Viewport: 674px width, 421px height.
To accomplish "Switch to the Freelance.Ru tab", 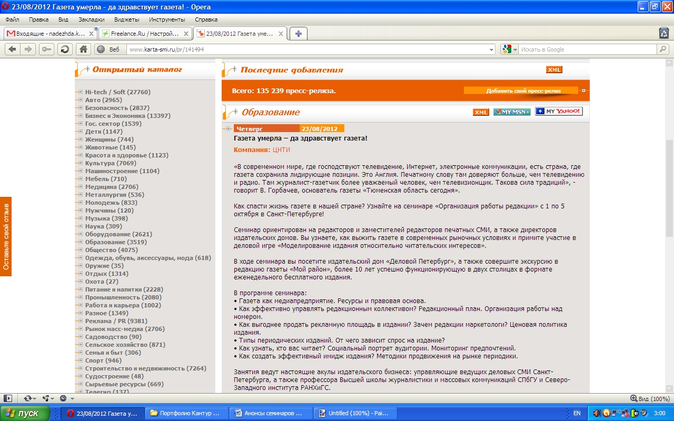I will coord(145,34).
